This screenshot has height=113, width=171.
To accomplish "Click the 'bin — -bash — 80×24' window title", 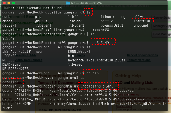I will point(86,3).
